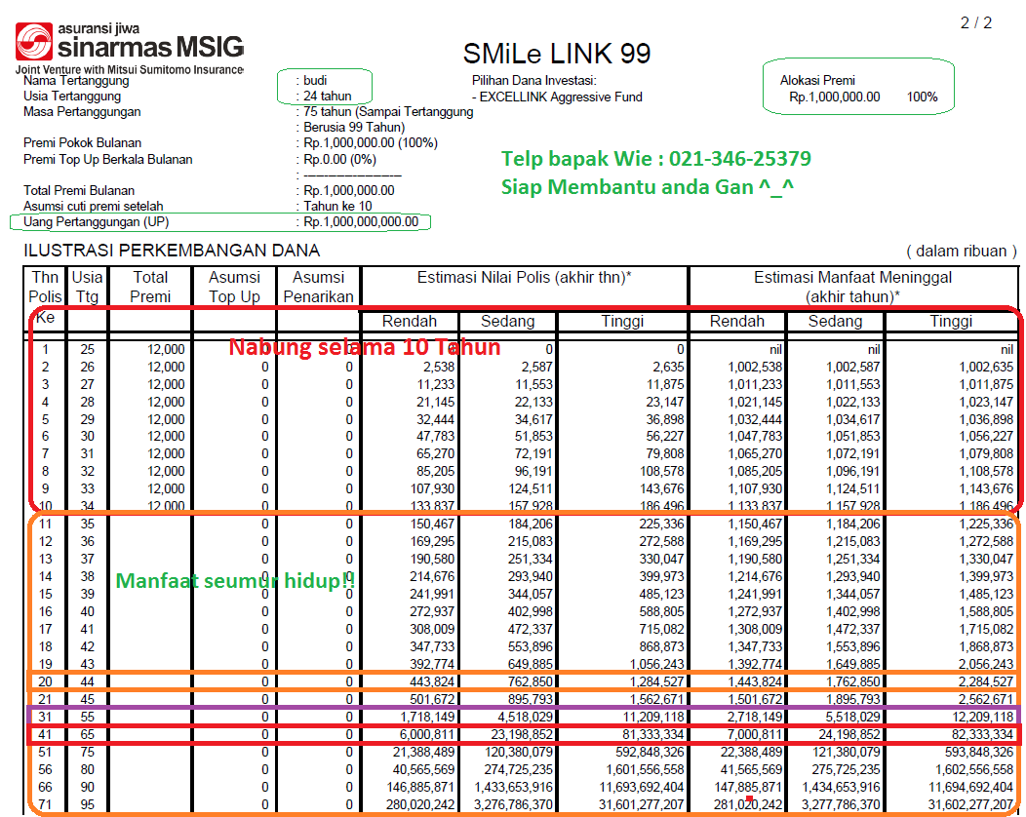Image resolution: width=1026 pixels, height=817 pixels.
Task: Click the cell value "11,209,118"
Action: click(652, 717)
